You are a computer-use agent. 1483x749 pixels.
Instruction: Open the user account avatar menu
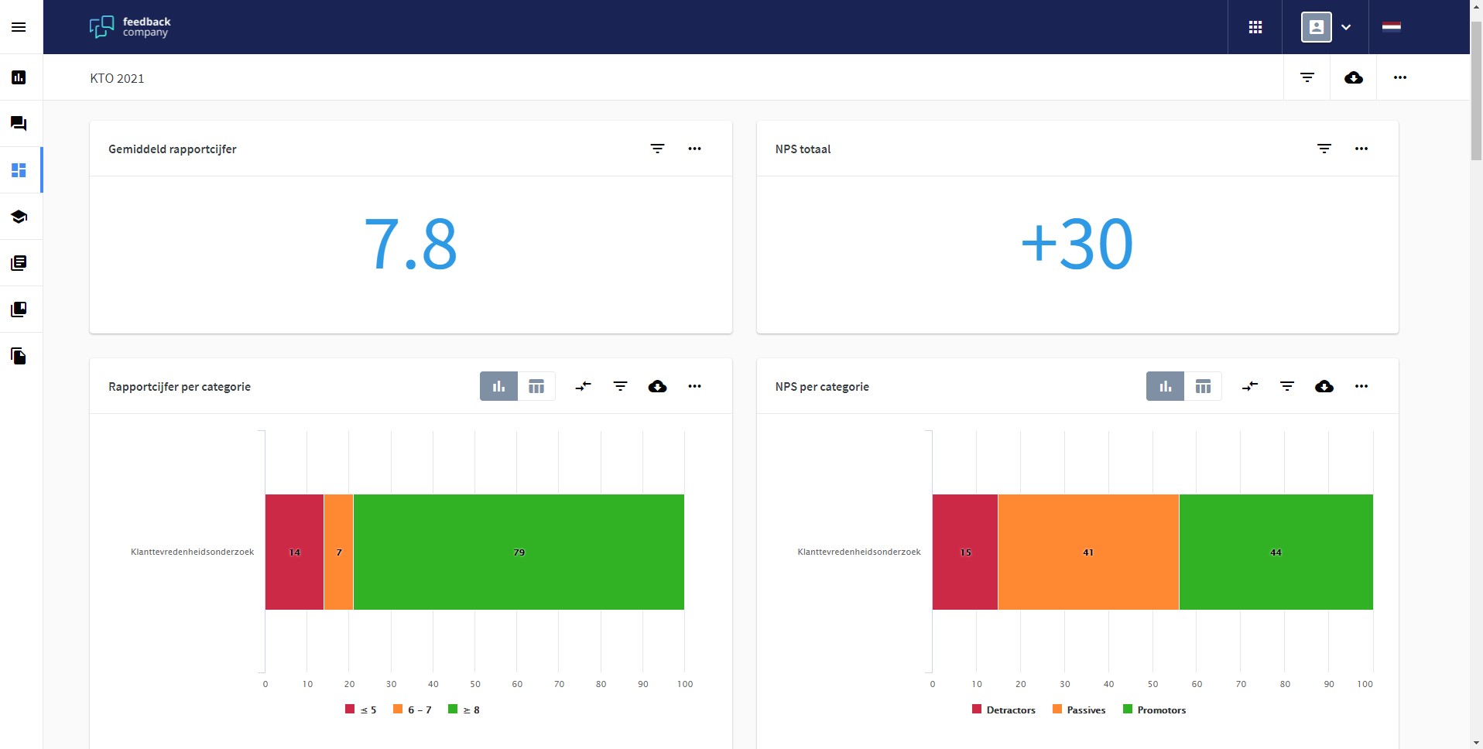tap(1316, 27)
